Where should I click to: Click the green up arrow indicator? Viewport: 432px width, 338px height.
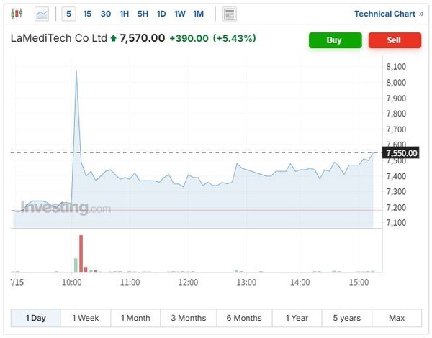coord(112,39)
